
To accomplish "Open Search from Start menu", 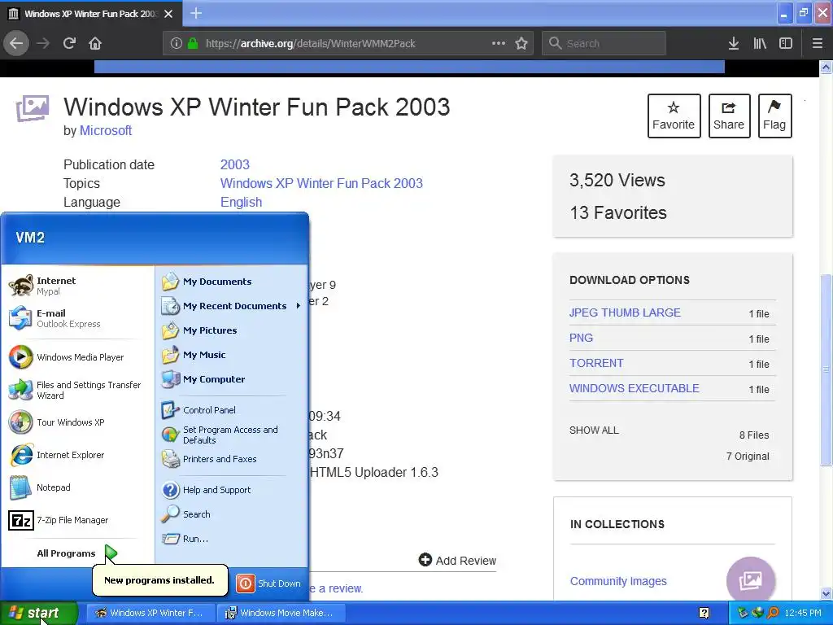I will pos(231,514).
